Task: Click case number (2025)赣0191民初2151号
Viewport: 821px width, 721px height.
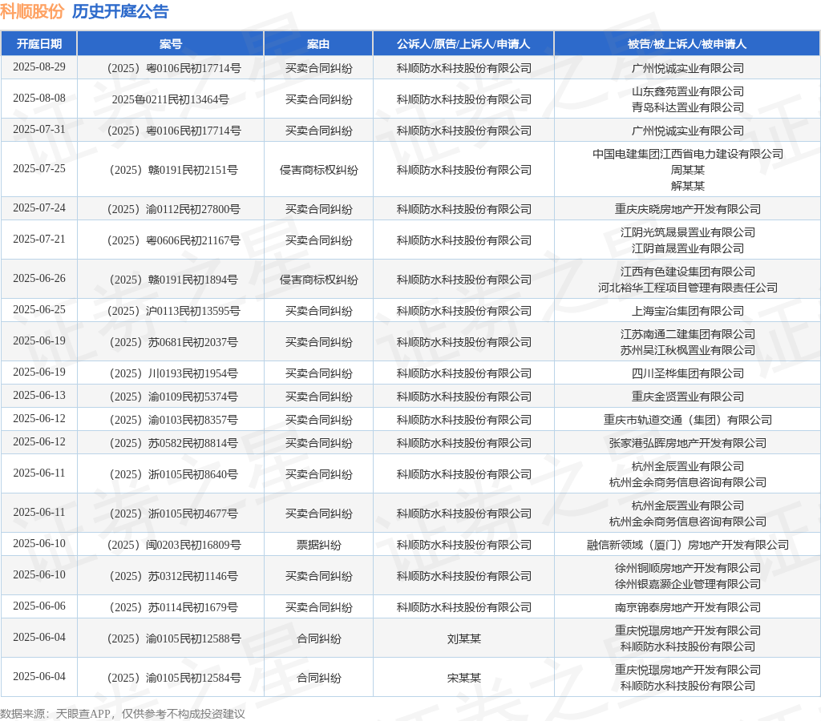Action: [173, 170]
